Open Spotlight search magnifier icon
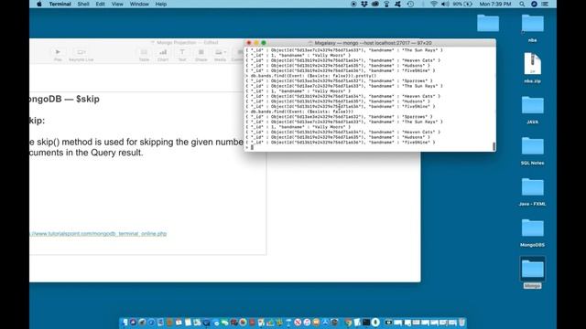 tap(522, 4)
